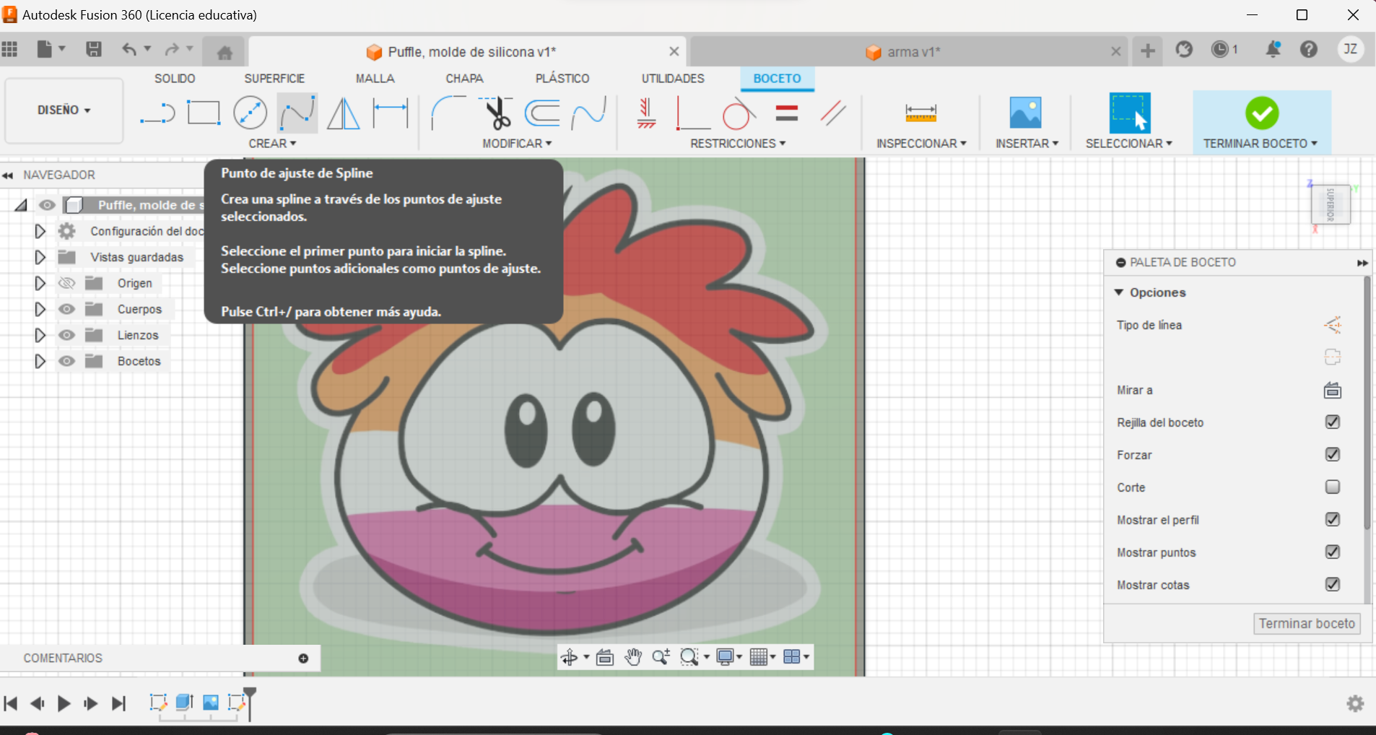The width and height of the screenshot is (1376, 735).
Task: Toggle Mostrar cotas checkbox
Action: (1333, 584)
